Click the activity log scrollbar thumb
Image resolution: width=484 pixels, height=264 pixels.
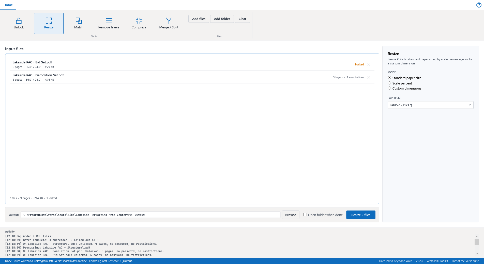(477, 242)
